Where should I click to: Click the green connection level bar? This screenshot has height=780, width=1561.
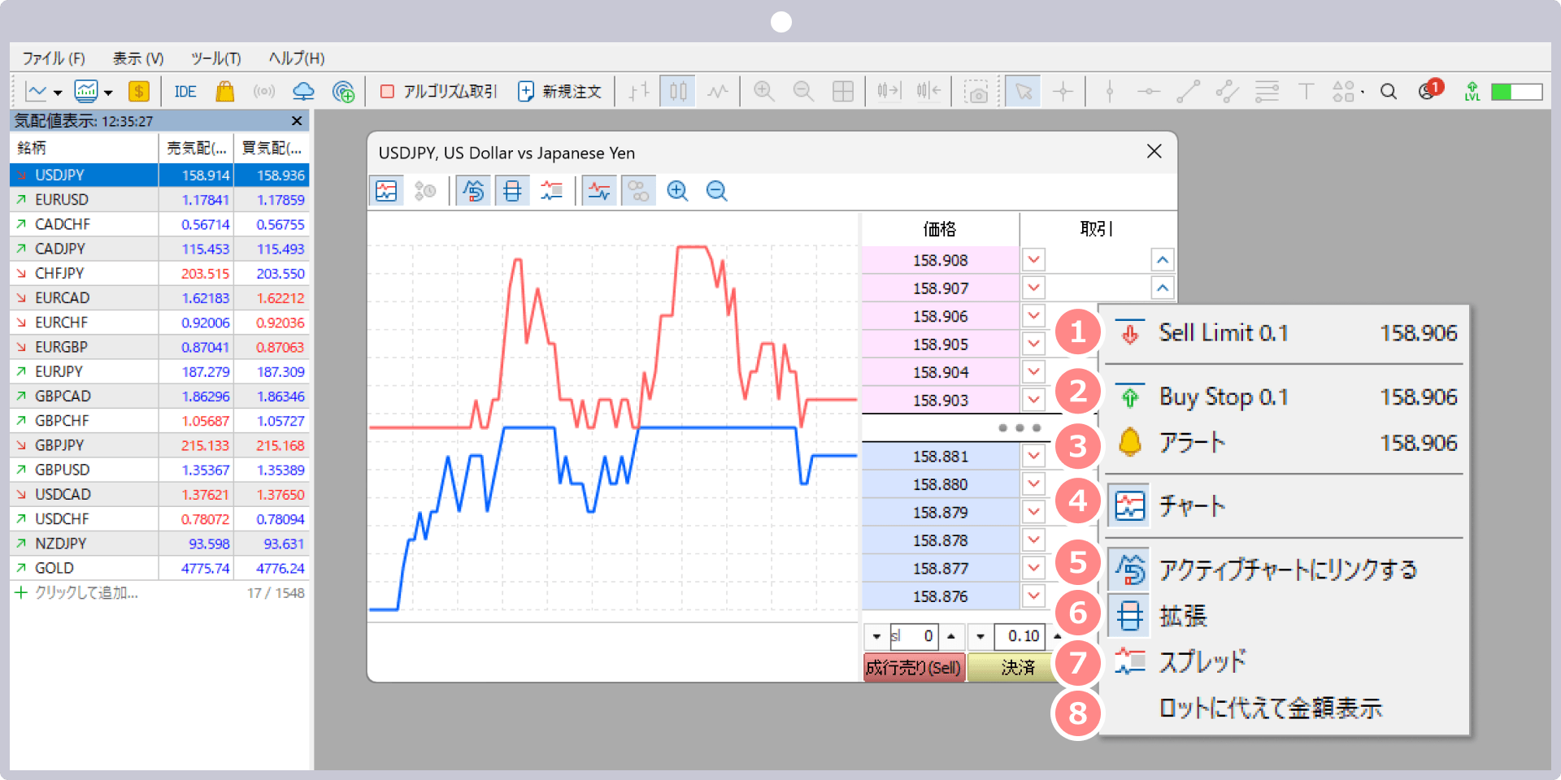click(x=1515, y=92)
